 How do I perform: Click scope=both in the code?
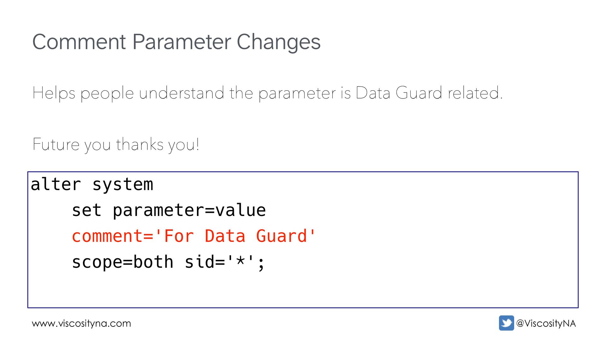122,262
